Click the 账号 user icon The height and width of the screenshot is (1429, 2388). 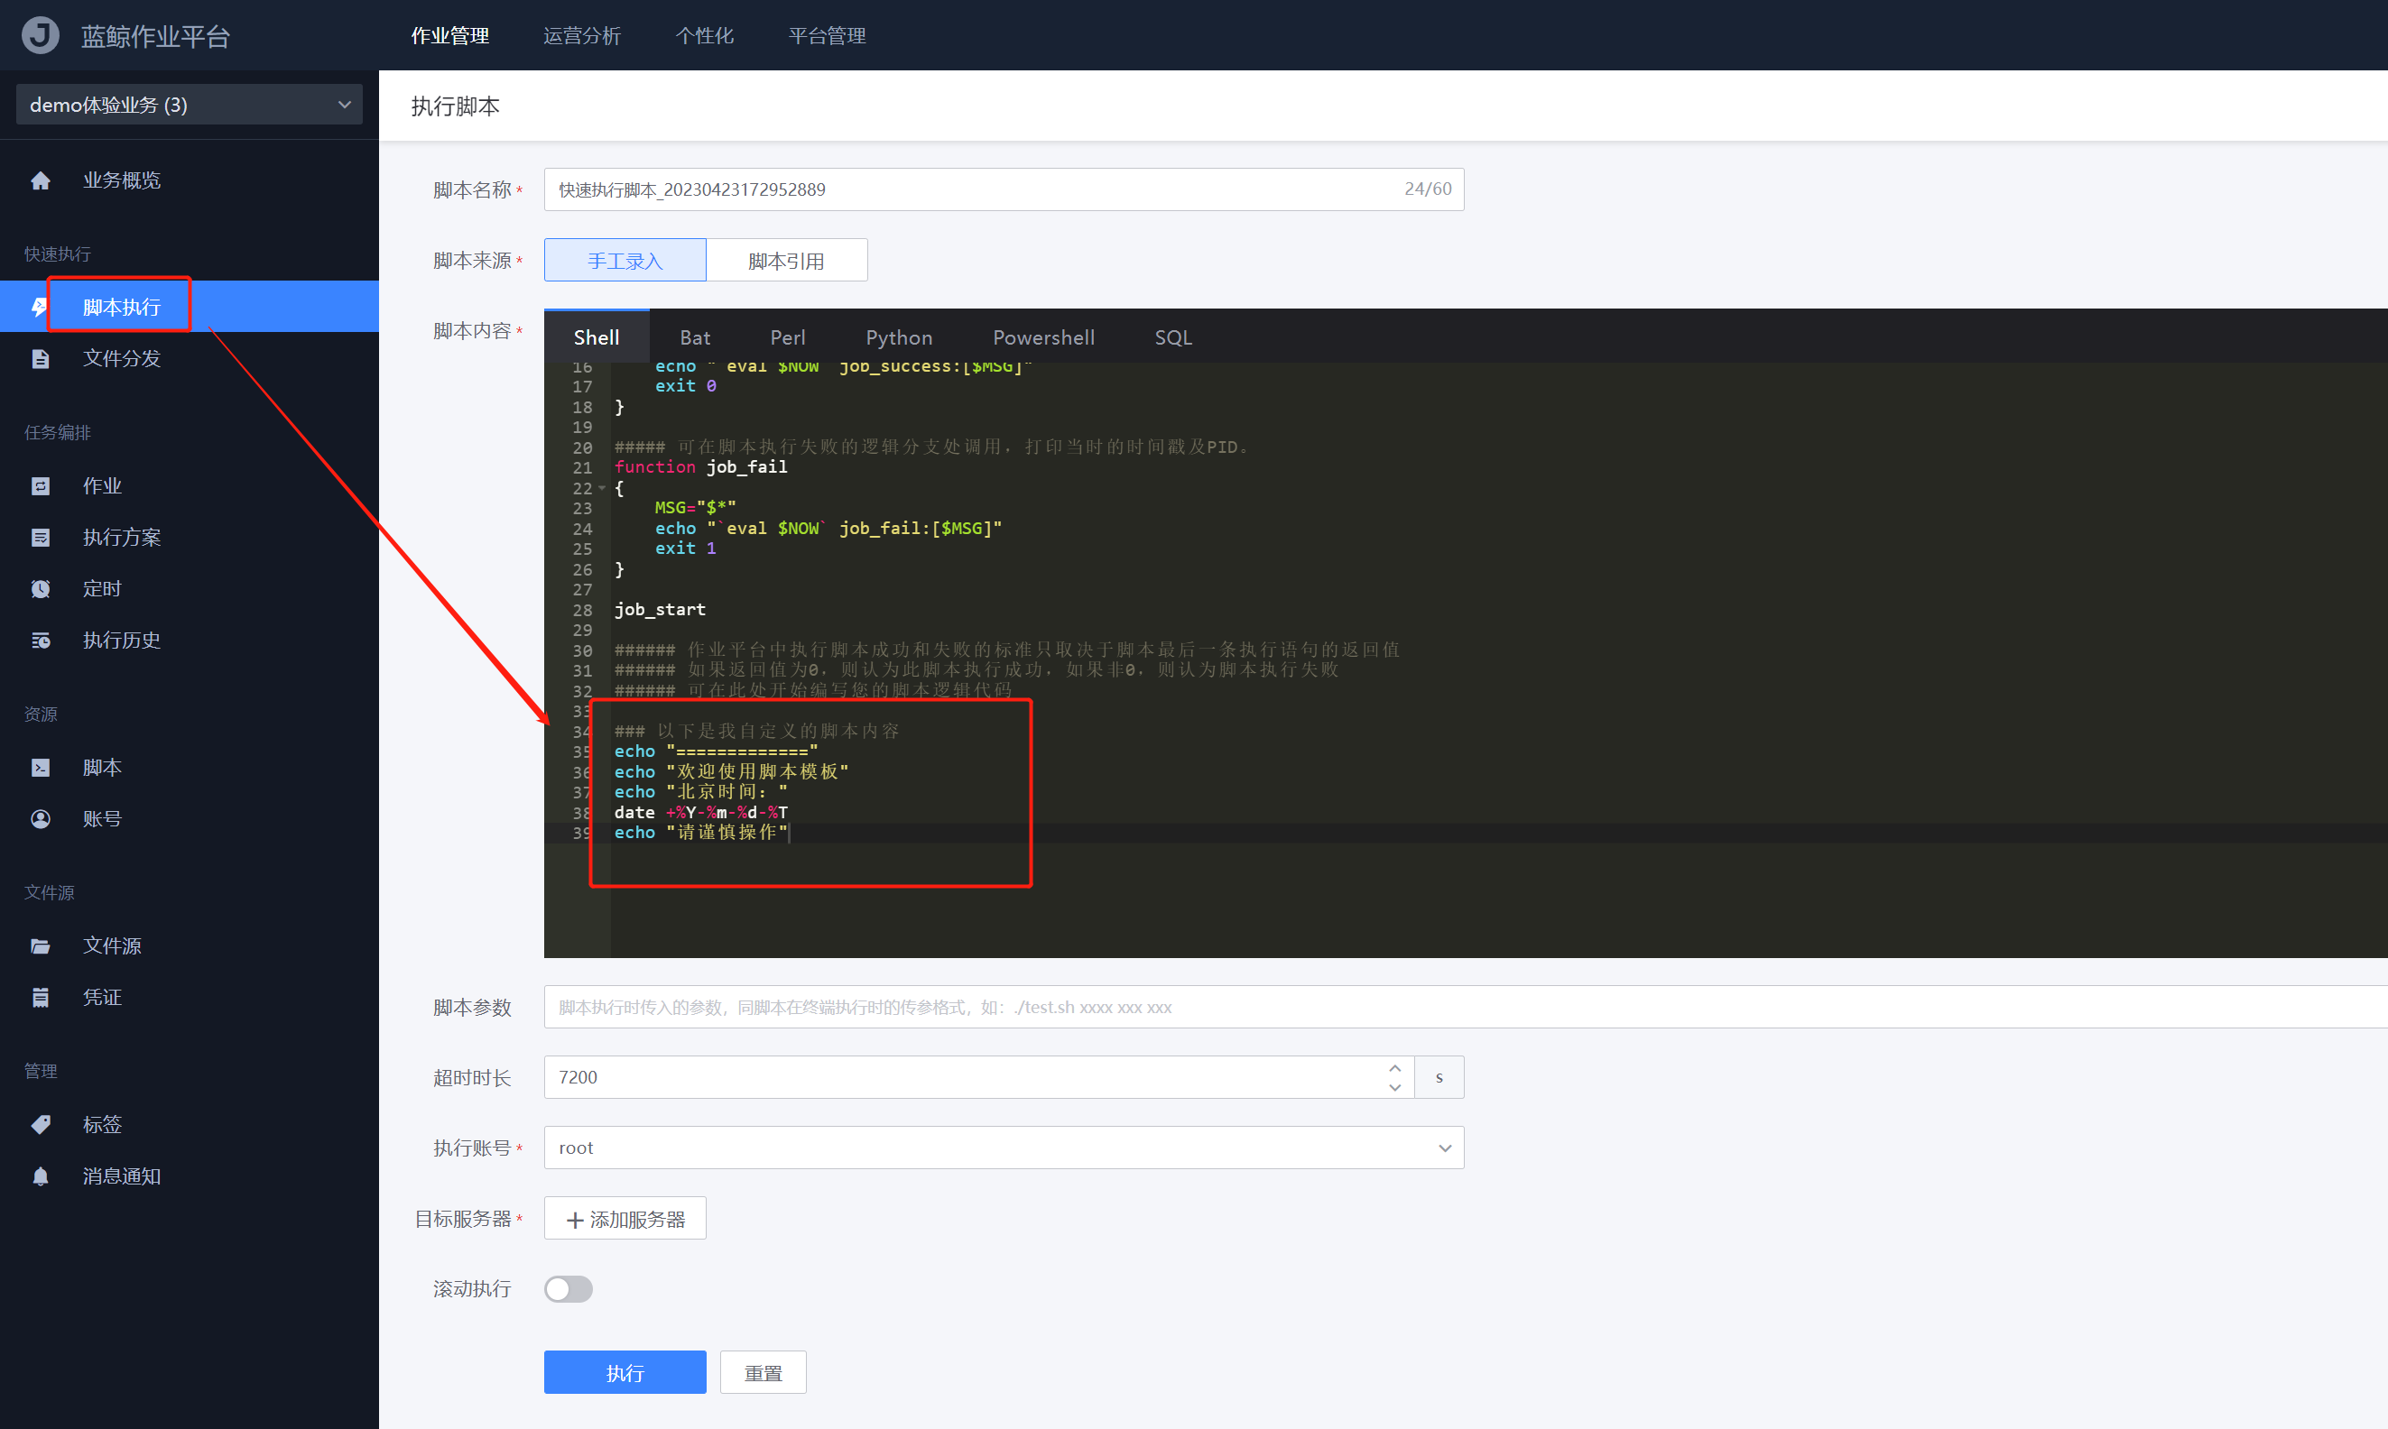[41, 819]
